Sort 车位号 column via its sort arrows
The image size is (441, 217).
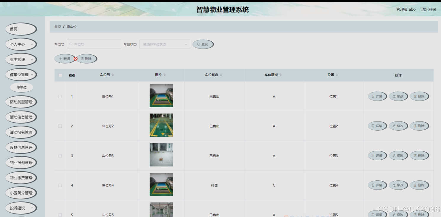click(x=113, y=75)
